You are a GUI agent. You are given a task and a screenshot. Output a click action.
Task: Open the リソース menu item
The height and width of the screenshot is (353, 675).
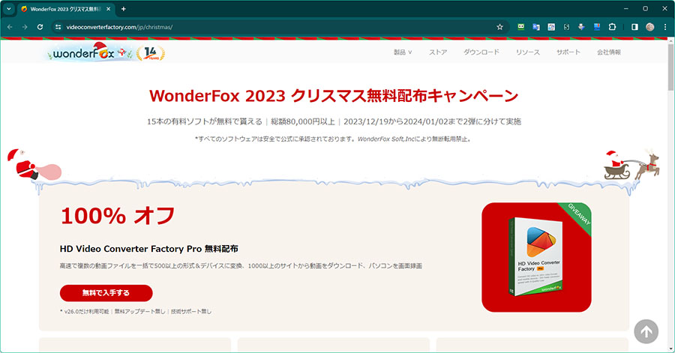[528, 52]
